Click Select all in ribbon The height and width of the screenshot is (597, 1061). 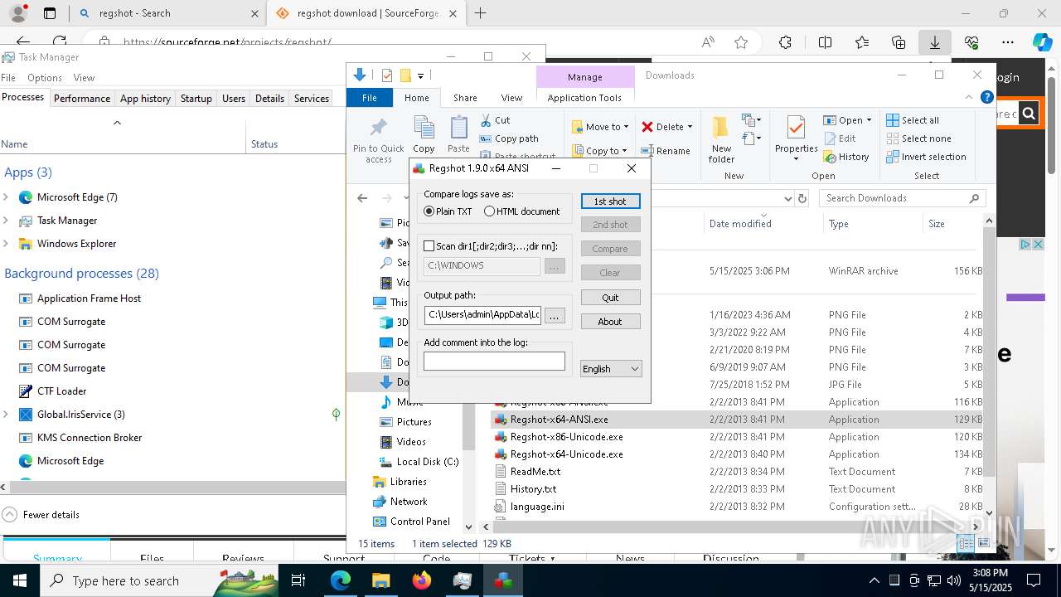(913, 120)
